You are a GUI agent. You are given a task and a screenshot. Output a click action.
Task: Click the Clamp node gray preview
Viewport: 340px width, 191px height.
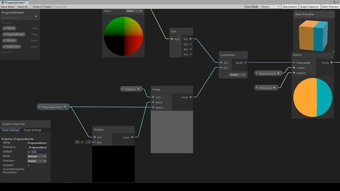click(x=172, y=132)
